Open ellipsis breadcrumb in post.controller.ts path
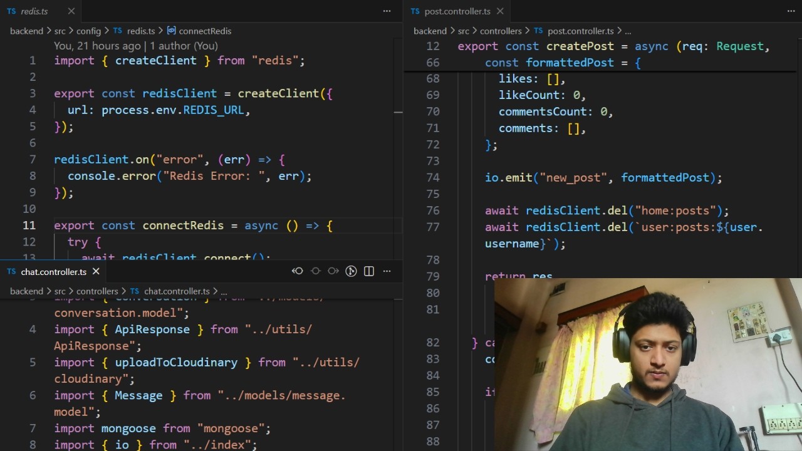The height and width of the screenshot is (451, 802). click(x=628, y=31)
